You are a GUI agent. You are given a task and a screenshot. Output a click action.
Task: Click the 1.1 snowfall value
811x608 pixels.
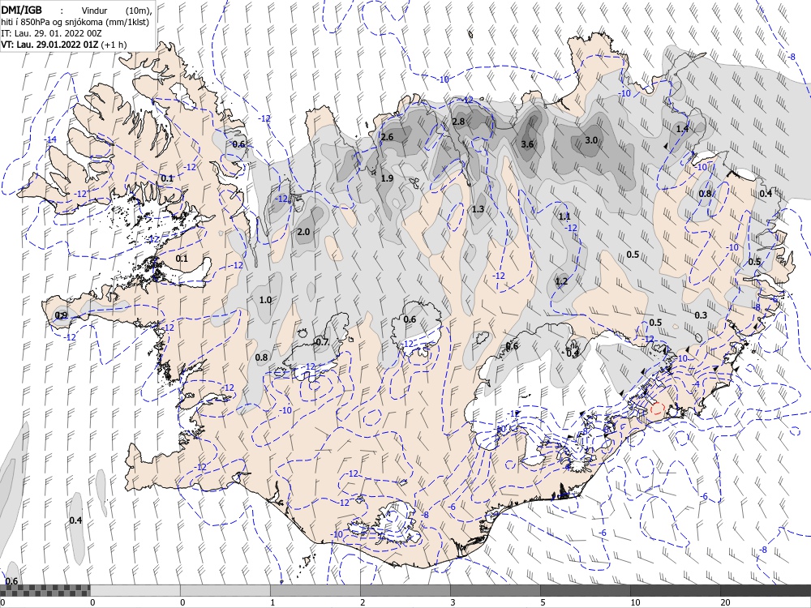click(x=564, y=216)
